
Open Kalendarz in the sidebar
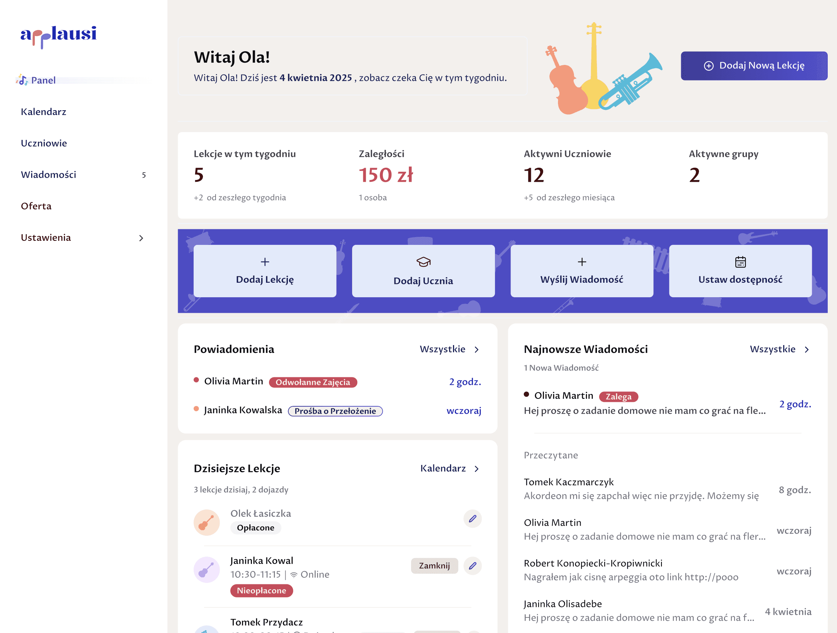43,112
